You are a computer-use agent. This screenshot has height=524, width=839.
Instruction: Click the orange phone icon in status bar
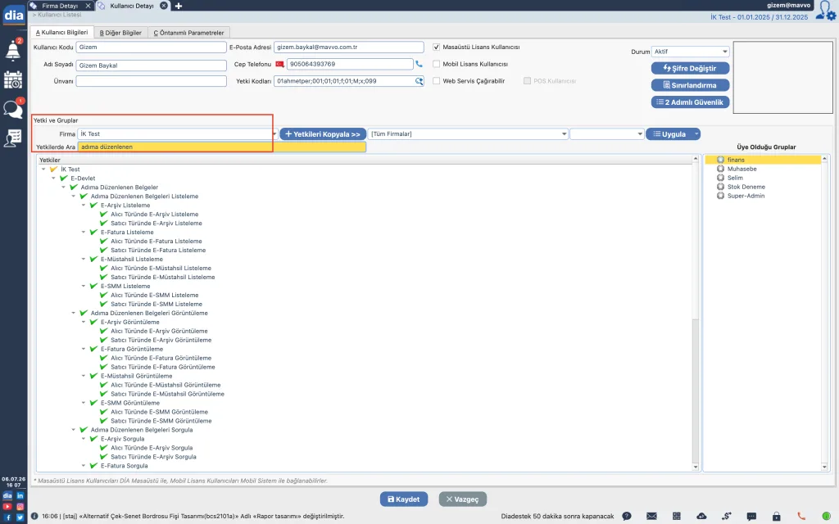point(801,516)
